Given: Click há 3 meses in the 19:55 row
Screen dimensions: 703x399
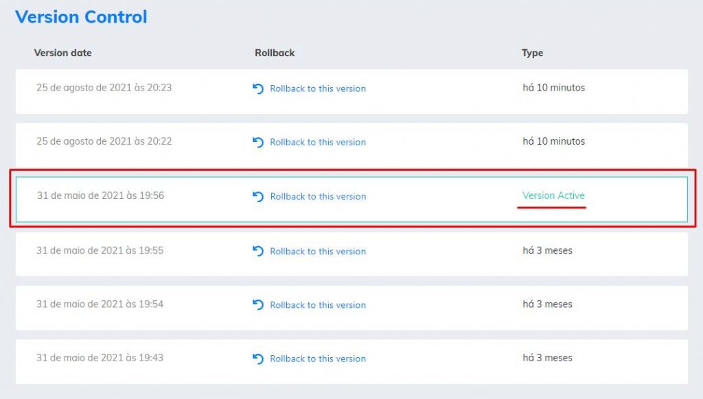Looking at the screenshot, I should pos(547,251).
